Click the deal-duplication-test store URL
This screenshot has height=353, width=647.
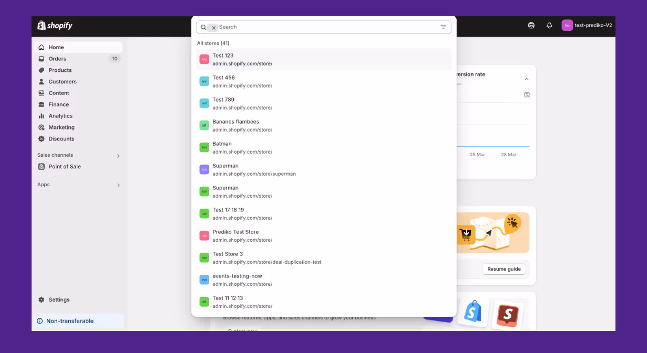[x=267, y=262]
